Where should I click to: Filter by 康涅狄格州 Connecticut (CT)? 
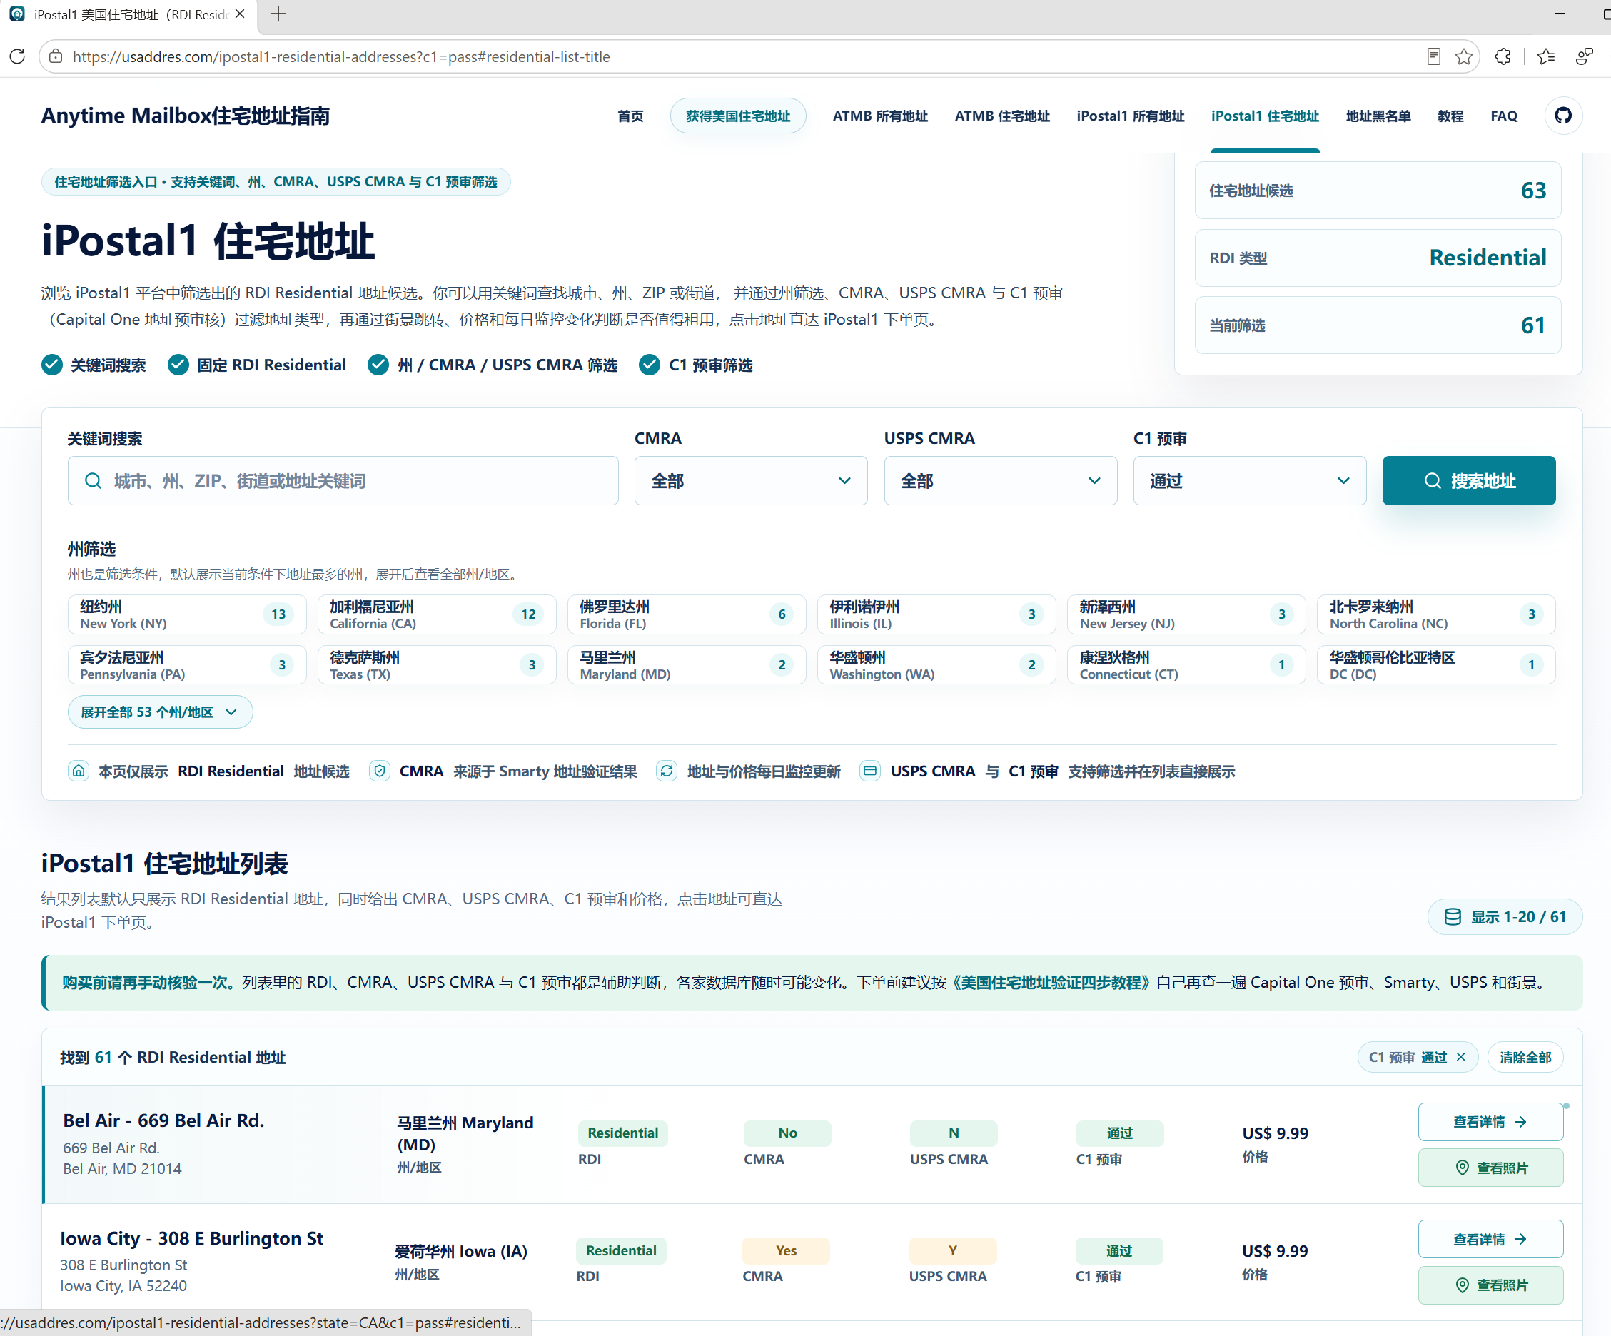(x=1186, y=665)
